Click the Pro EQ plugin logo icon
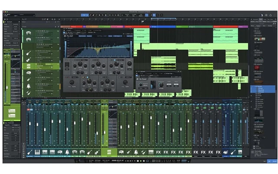Screen dimensions: 278x174 (65, 36)
